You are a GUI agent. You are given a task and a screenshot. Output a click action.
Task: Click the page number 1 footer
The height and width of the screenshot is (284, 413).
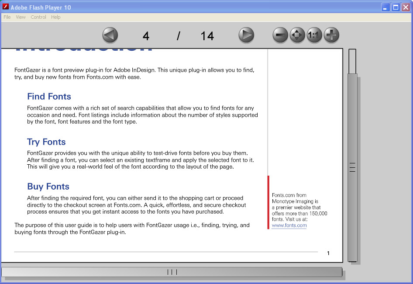pyautogui.click(x=328, y=253)
